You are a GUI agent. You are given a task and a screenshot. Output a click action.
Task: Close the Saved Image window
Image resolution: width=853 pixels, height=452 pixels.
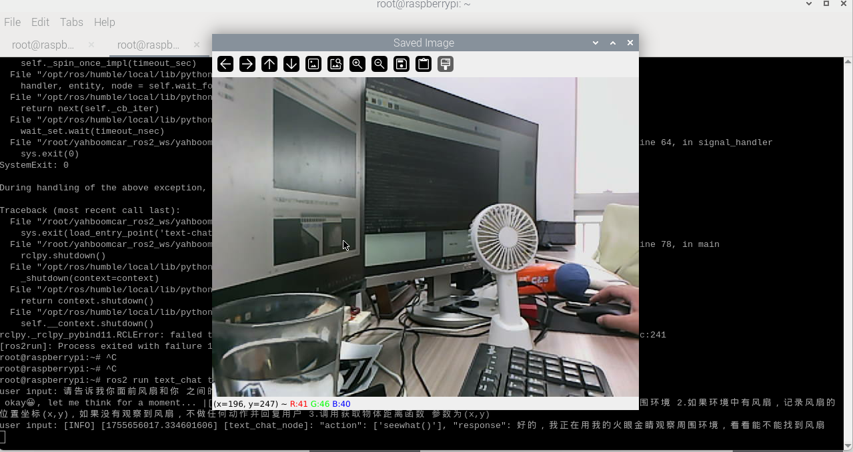click(x=630, y=43)
